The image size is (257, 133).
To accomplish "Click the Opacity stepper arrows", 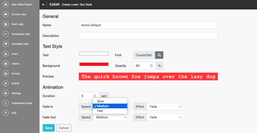I will point(151,66).
